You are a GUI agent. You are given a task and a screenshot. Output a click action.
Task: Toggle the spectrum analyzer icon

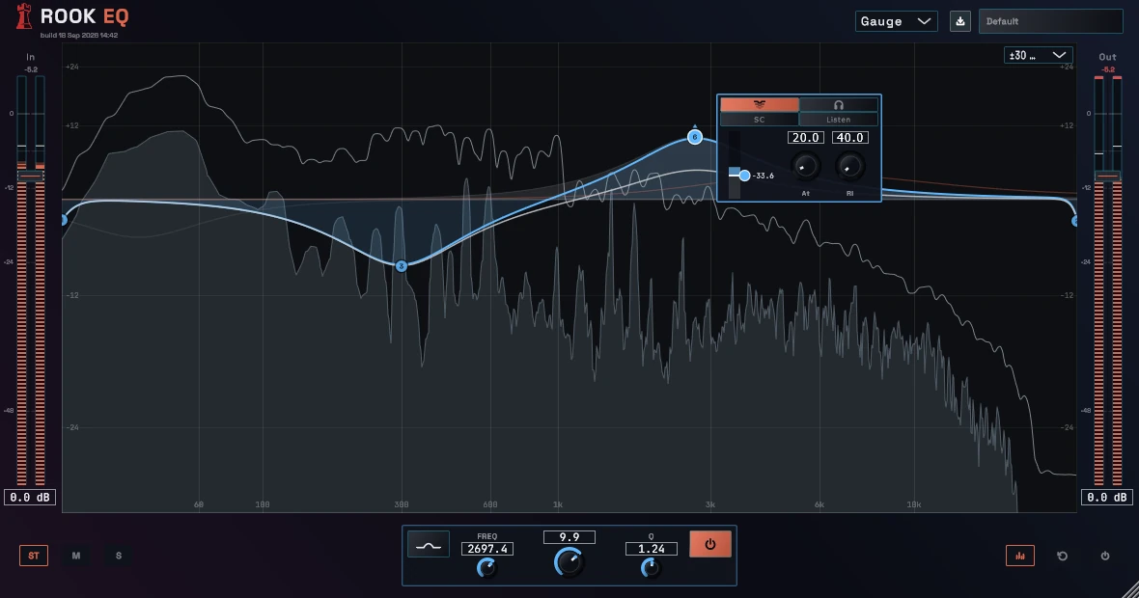(x=1020, y=556)
